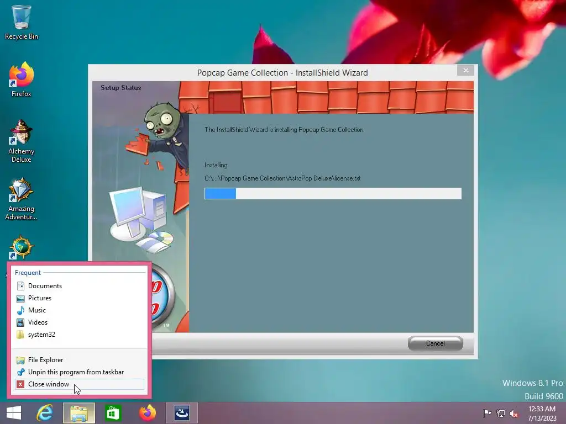Image resolution: width=566 pixels, height=424 pixels.
Task: Open system32 folder from jump list
Action: [80, 335]
